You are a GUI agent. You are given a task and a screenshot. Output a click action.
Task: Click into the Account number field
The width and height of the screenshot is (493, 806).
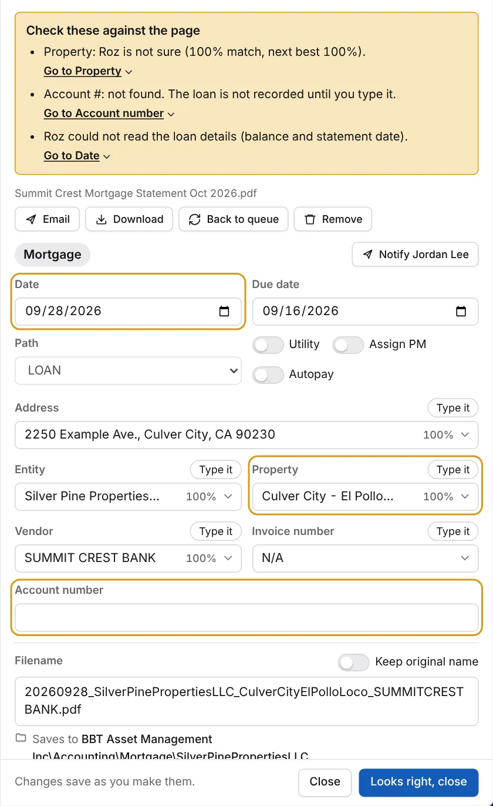(x=246, y=618)
